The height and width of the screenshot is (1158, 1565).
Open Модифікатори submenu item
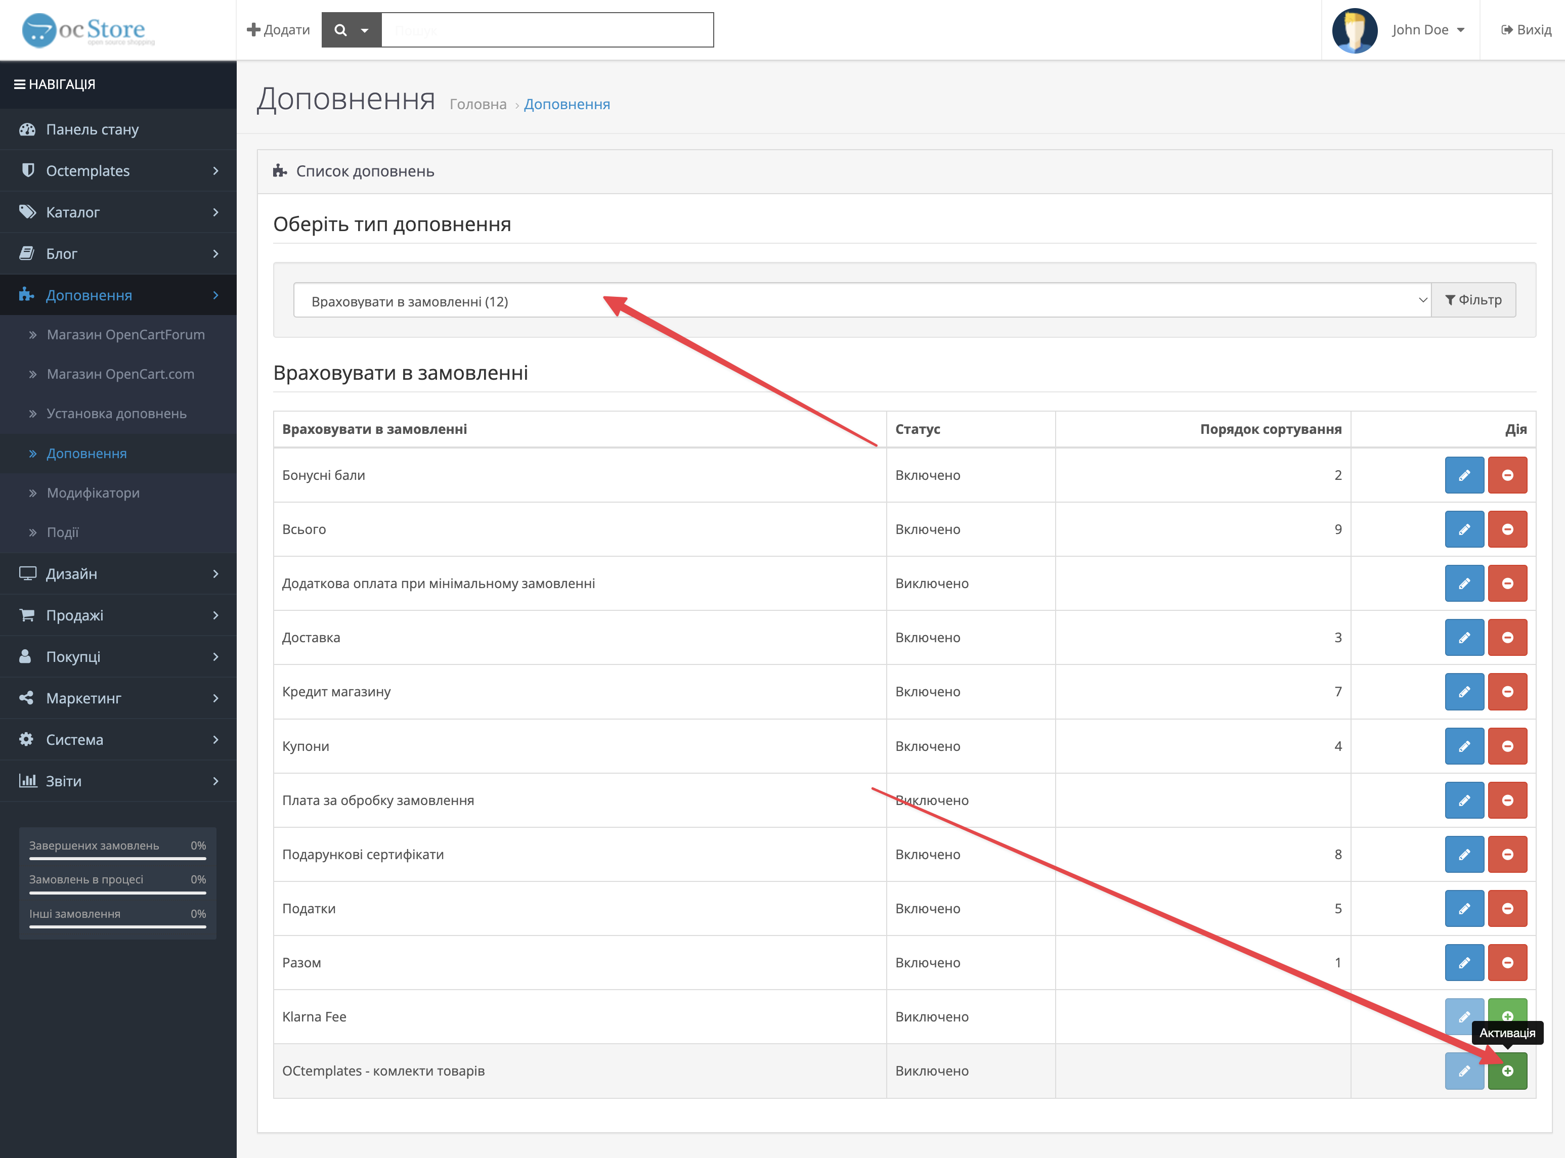(93, 493)
